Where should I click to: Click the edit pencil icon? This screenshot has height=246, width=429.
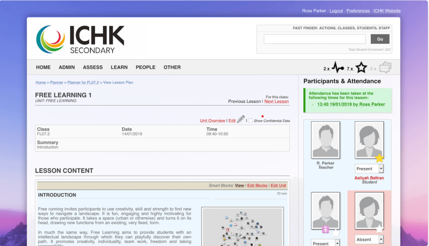241,119
